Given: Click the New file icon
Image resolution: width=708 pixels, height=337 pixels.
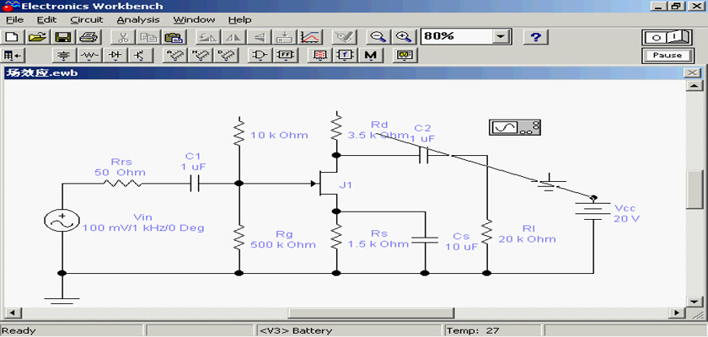Looking at the screenshot, I should point(13,37).
